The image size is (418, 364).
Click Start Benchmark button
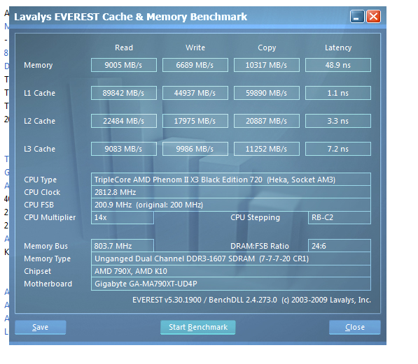198,327
